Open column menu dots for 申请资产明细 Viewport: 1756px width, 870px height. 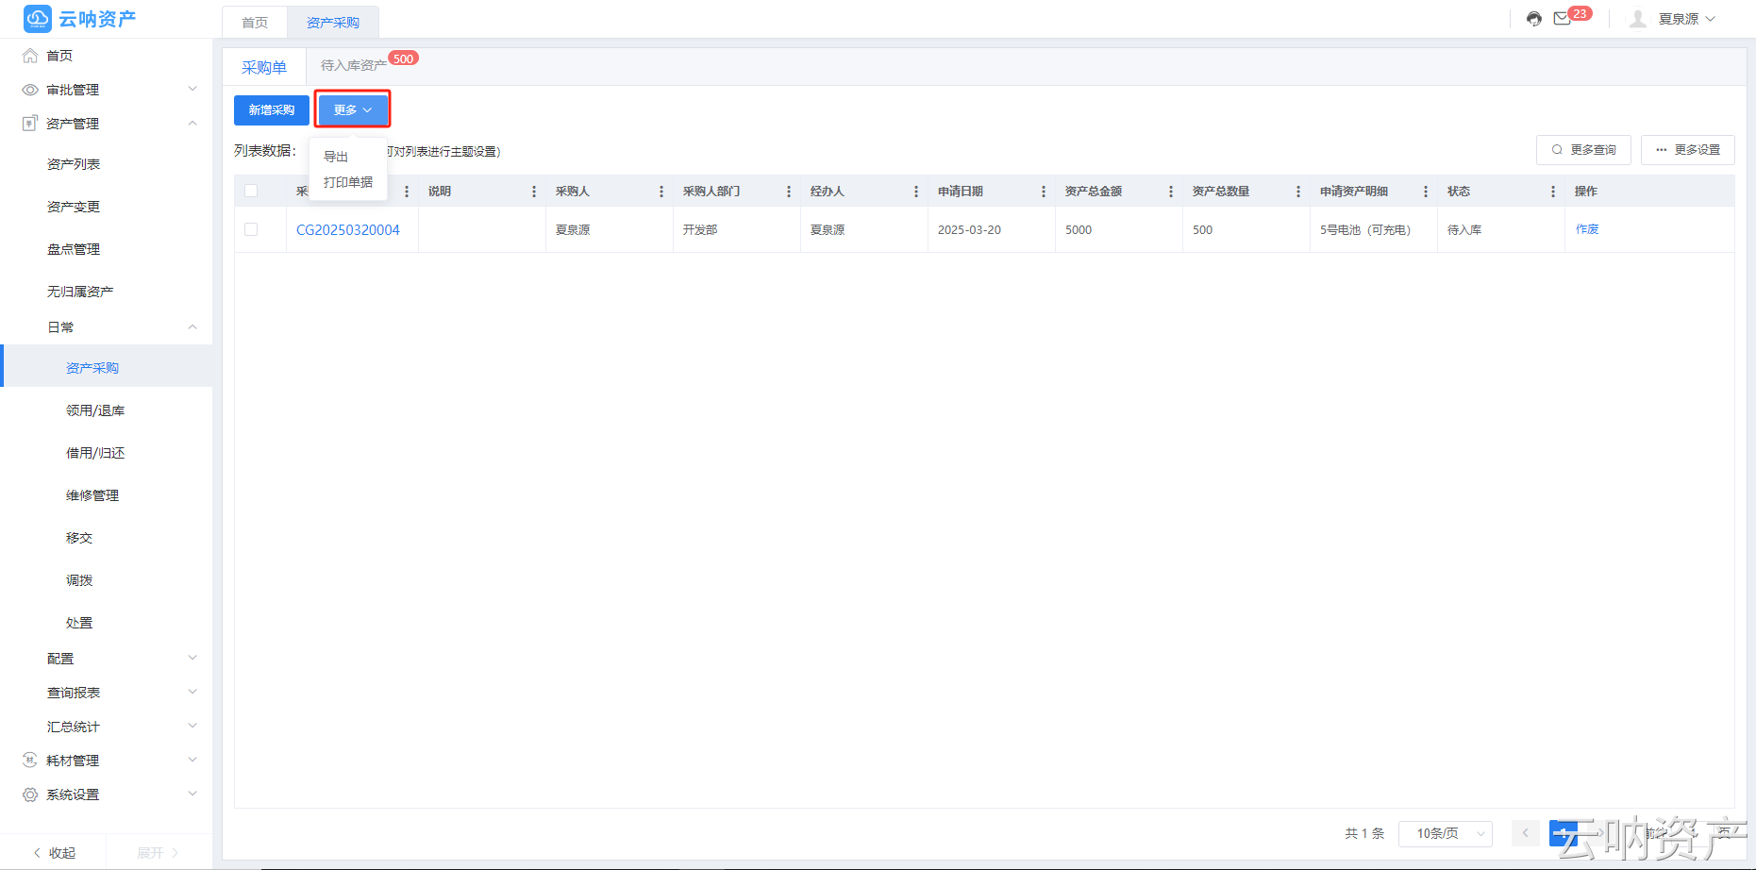pos(1426,192)
